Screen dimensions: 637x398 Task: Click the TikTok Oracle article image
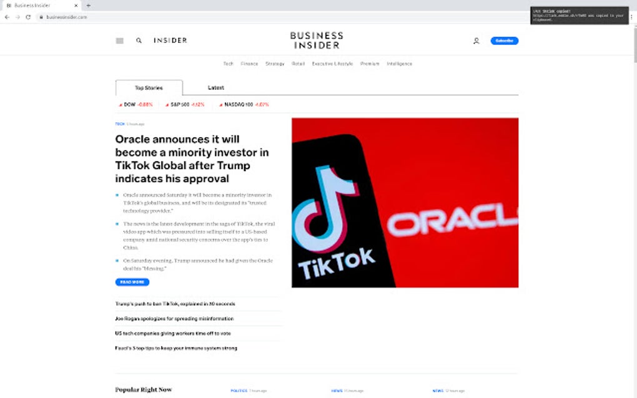point(405,202)
